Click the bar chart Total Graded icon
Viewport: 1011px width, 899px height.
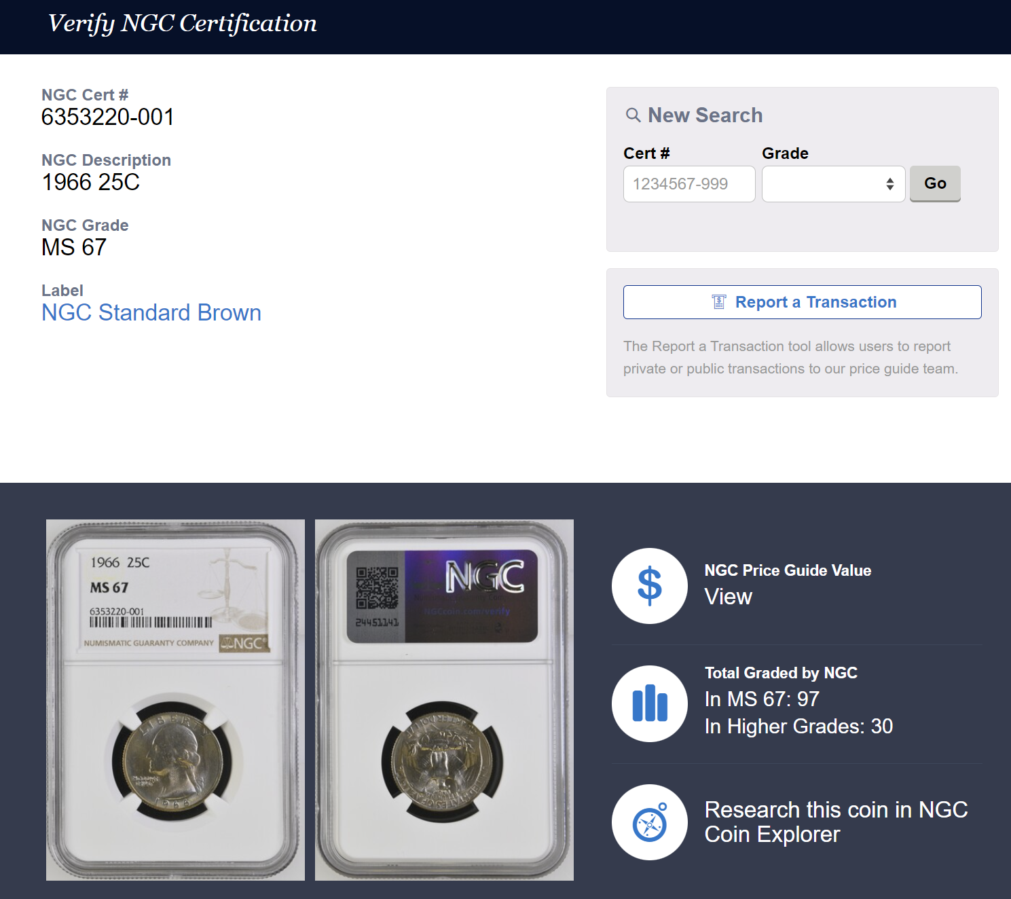(650, 703)
